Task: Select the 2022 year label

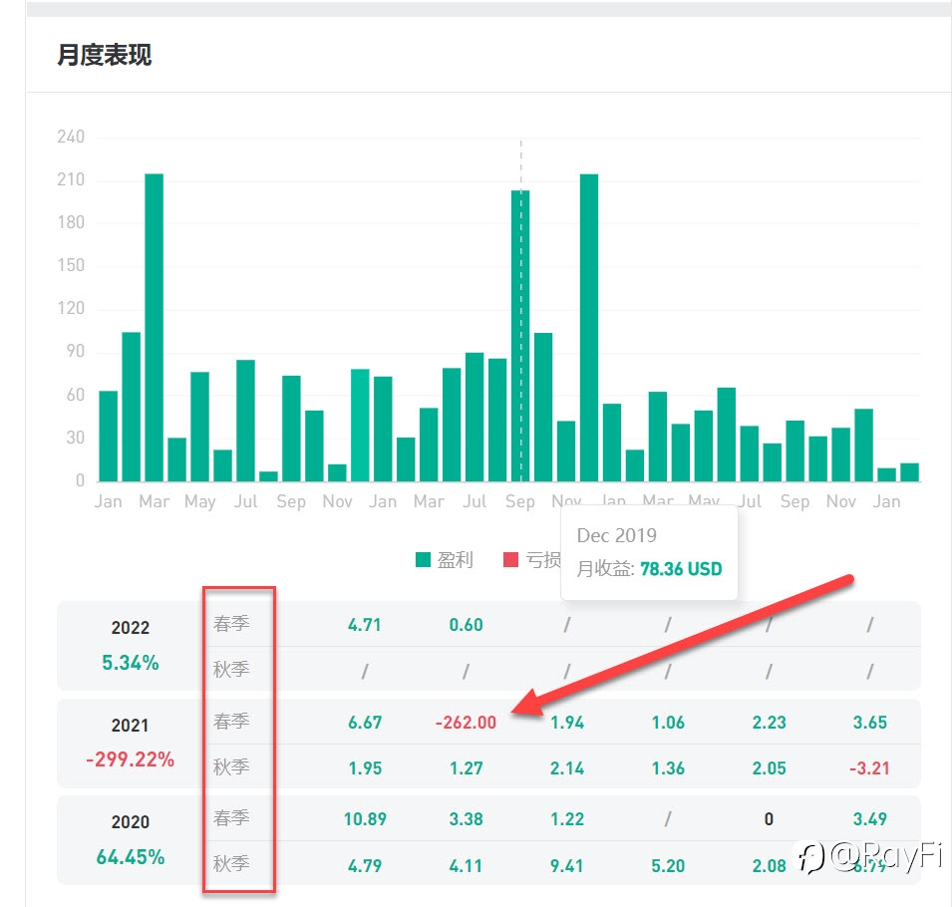Action: pyautogui.click(x=130, y=627)
